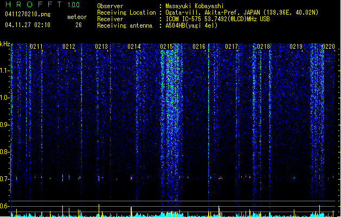Click the 0211 time marker

click(x=36, y=47)
